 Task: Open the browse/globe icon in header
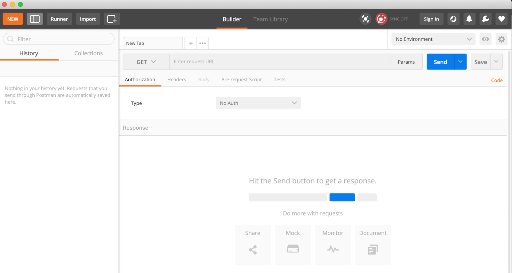[x=453, y=19]
